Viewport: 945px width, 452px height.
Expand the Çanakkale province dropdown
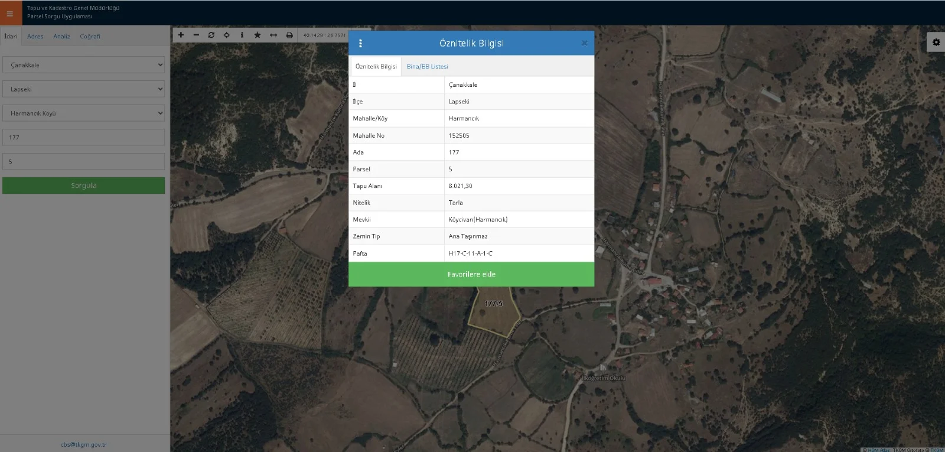pos(83,65)
